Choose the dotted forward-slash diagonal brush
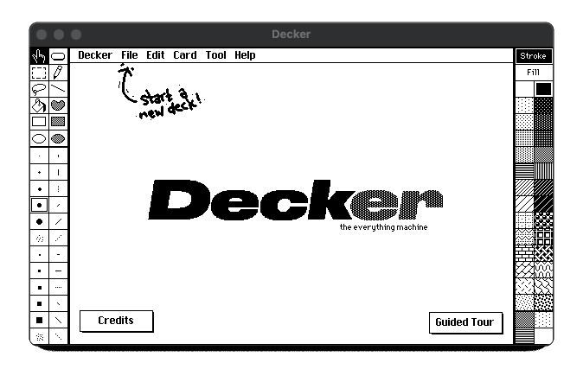This screenshot has width=583, height=382. 58,239
